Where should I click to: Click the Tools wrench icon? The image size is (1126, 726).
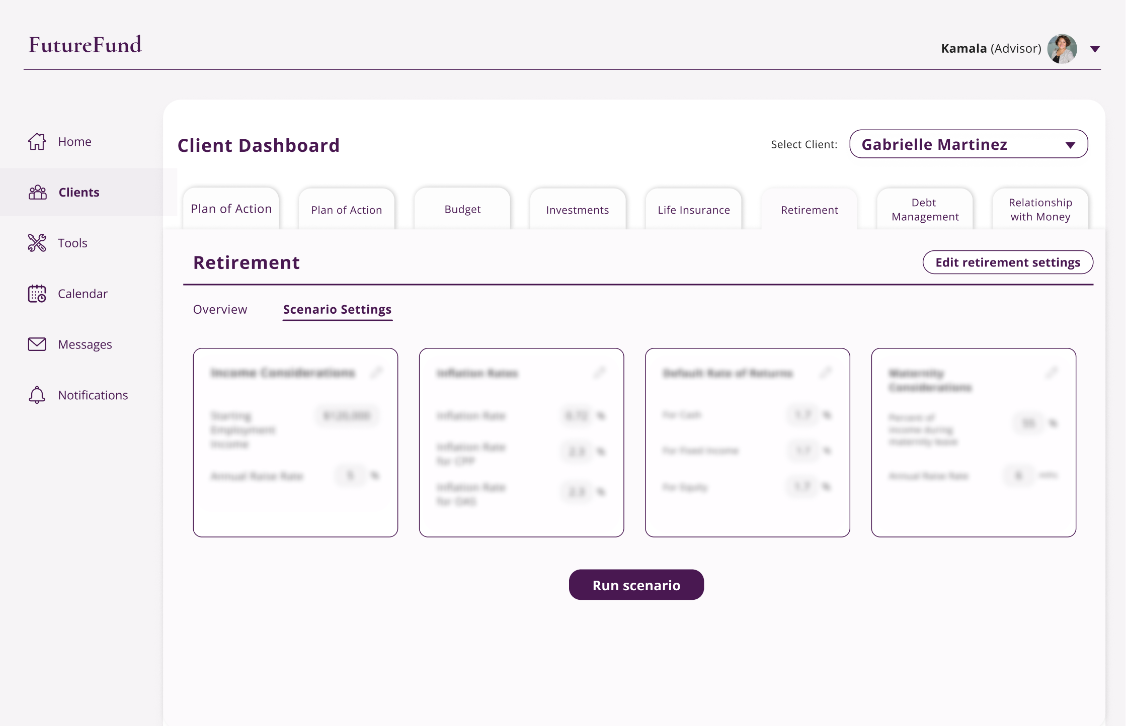[37, 243]
